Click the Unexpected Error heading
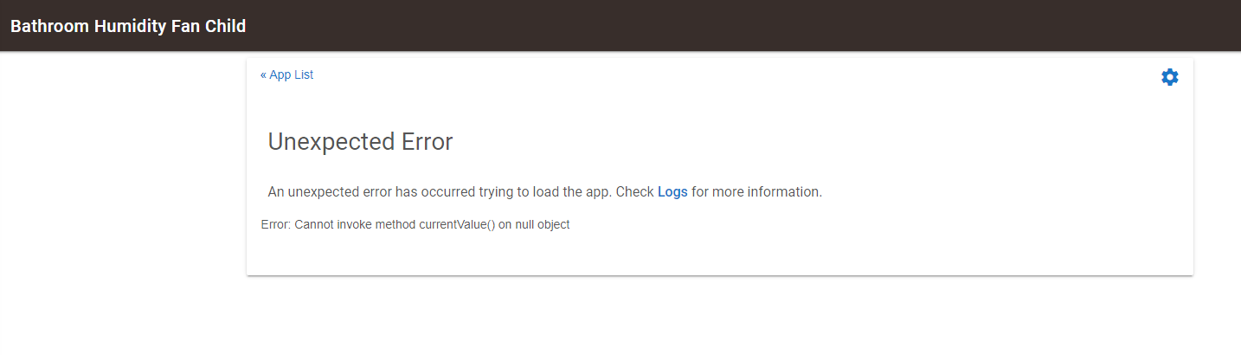This screenshot has width=1241, height=355. coord(360,142)
